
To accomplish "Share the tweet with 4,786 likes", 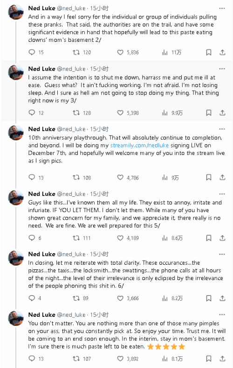I will pyautogui.click(x=222, y=177).
